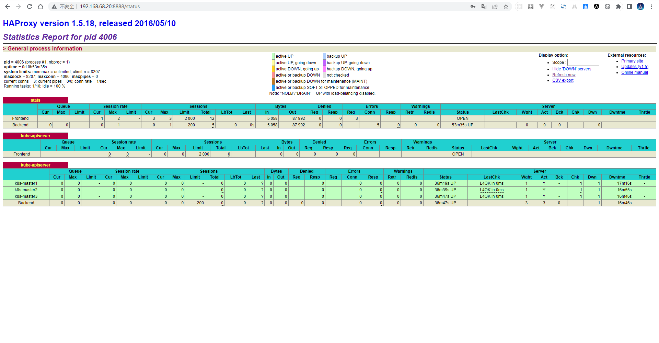Open the Updates (v1.5) link
Image resolution: width=659 pixels, height=343 pixels.
[635, 67]
